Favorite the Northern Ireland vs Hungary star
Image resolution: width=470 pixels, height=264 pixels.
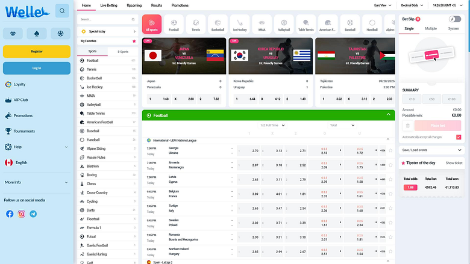point(390,251)
